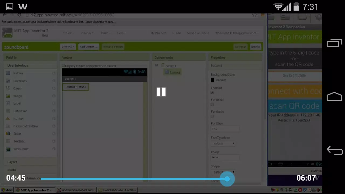Click the browser back arrow

(x=4, y=15)
